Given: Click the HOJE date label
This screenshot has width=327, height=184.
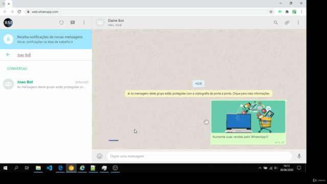Looking at the screenshot, I should coord(199,84).
